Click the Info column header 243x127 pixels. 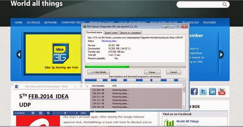(114, 86)
